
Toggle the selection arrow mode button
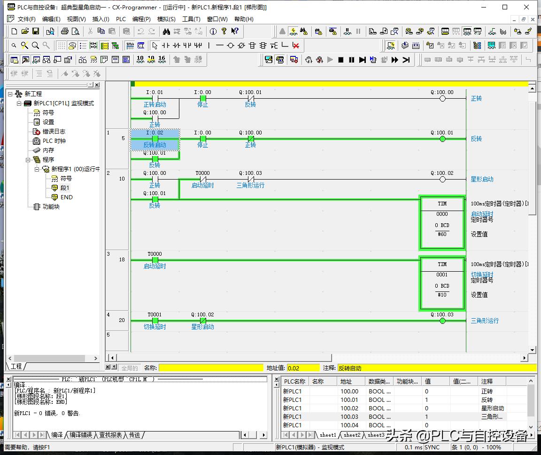[155, 46]
